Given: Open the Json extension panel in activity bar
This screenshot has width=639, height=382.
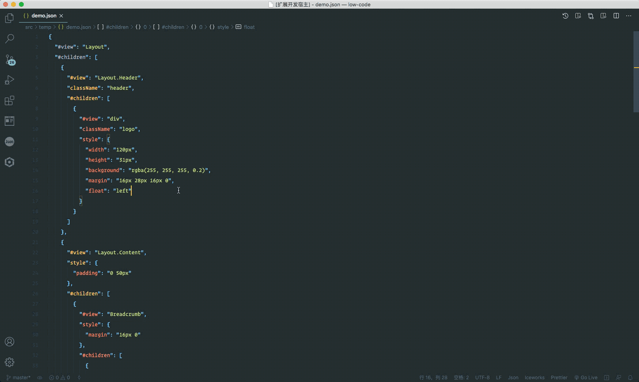Looking at the screenshot, I should [x=9, y=142].
